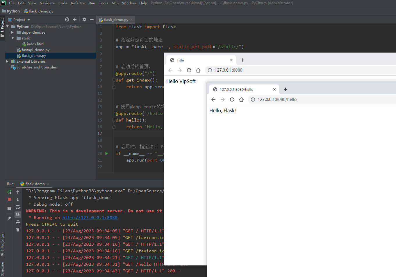Close the Title browser tab
This screenshot has height=277, width=396.
click(231, 60)
